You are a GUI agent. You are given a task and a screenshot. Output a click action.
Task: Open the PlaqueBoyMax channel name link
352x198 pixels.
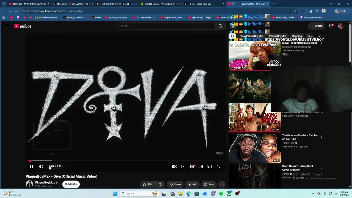pos(45,182)
